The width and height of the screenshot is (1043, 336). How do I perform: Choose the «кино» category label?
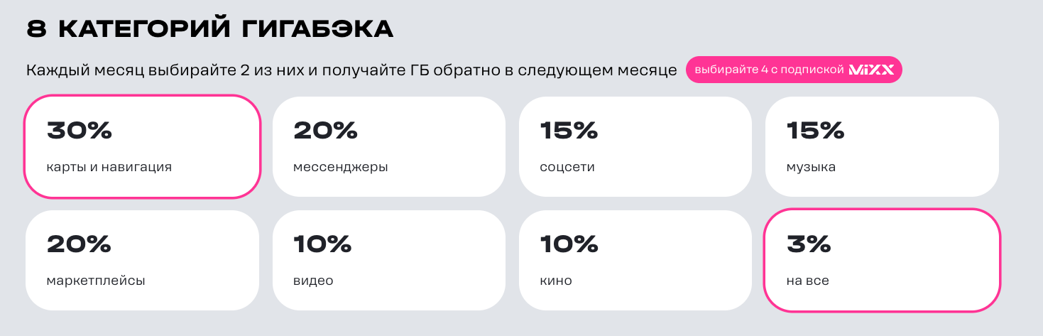pyautogui.click(x=556, y=281)
